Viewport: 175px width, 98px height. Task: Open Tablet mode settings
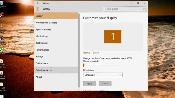56,43
